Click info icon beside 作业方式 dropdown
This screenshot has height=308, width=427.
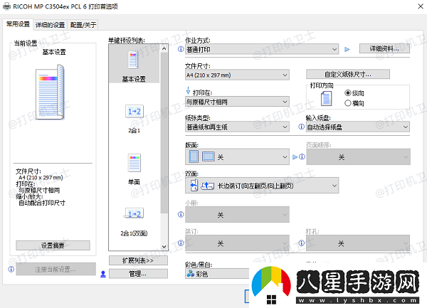[181, 49]
